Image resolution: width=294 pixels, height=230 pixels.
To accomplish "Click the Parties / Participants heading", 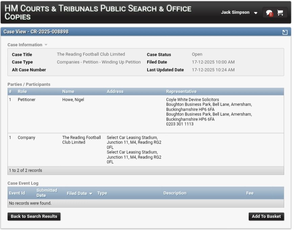I will point(29,84).
